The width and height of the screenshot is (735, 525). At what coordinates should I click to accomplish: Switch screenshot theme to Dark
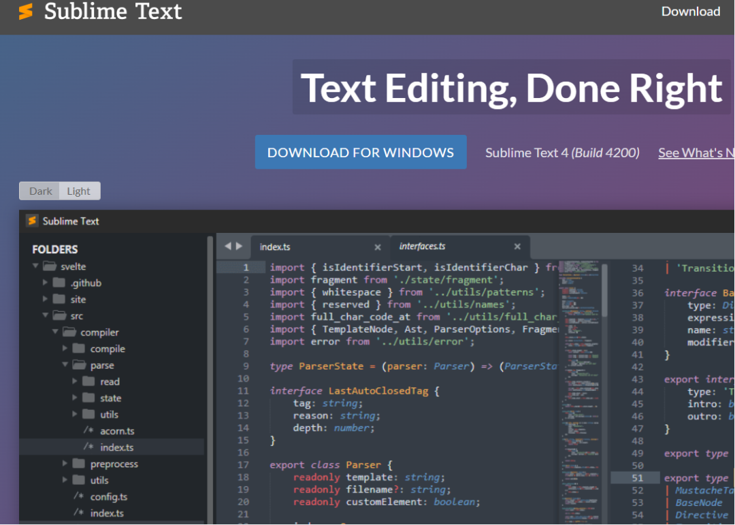(40, 191)
